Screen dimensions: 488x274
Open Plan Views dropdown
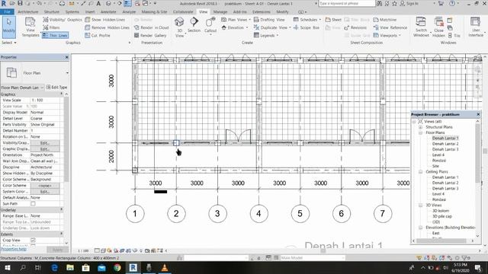pyautogui.click(x=236, y=20)
